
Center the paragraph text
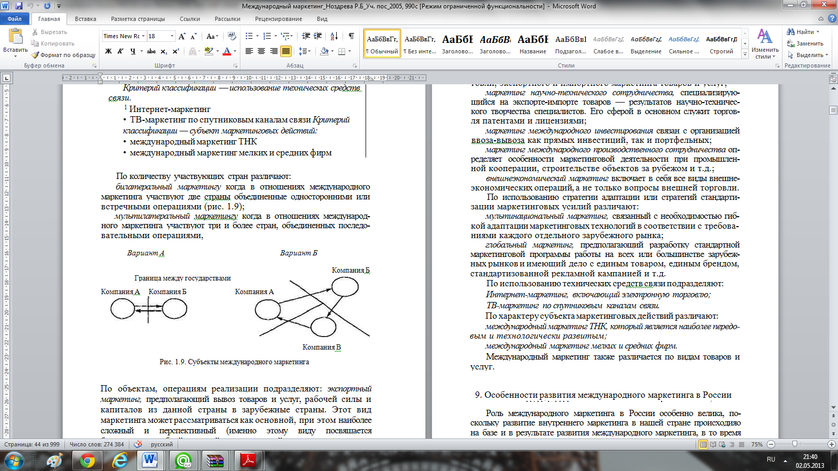[261, 51]
